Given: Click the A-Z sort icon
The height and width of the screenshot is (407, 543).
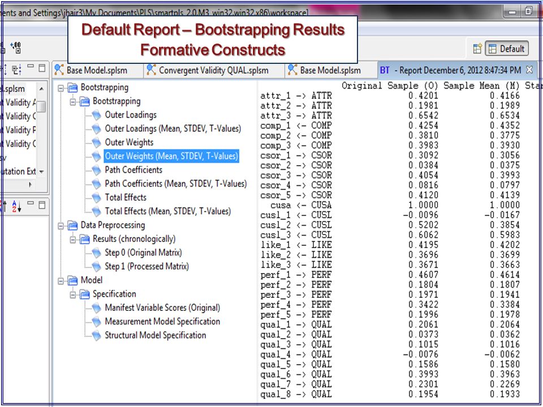Looking at the screenshot, I should tap(16, 206).
